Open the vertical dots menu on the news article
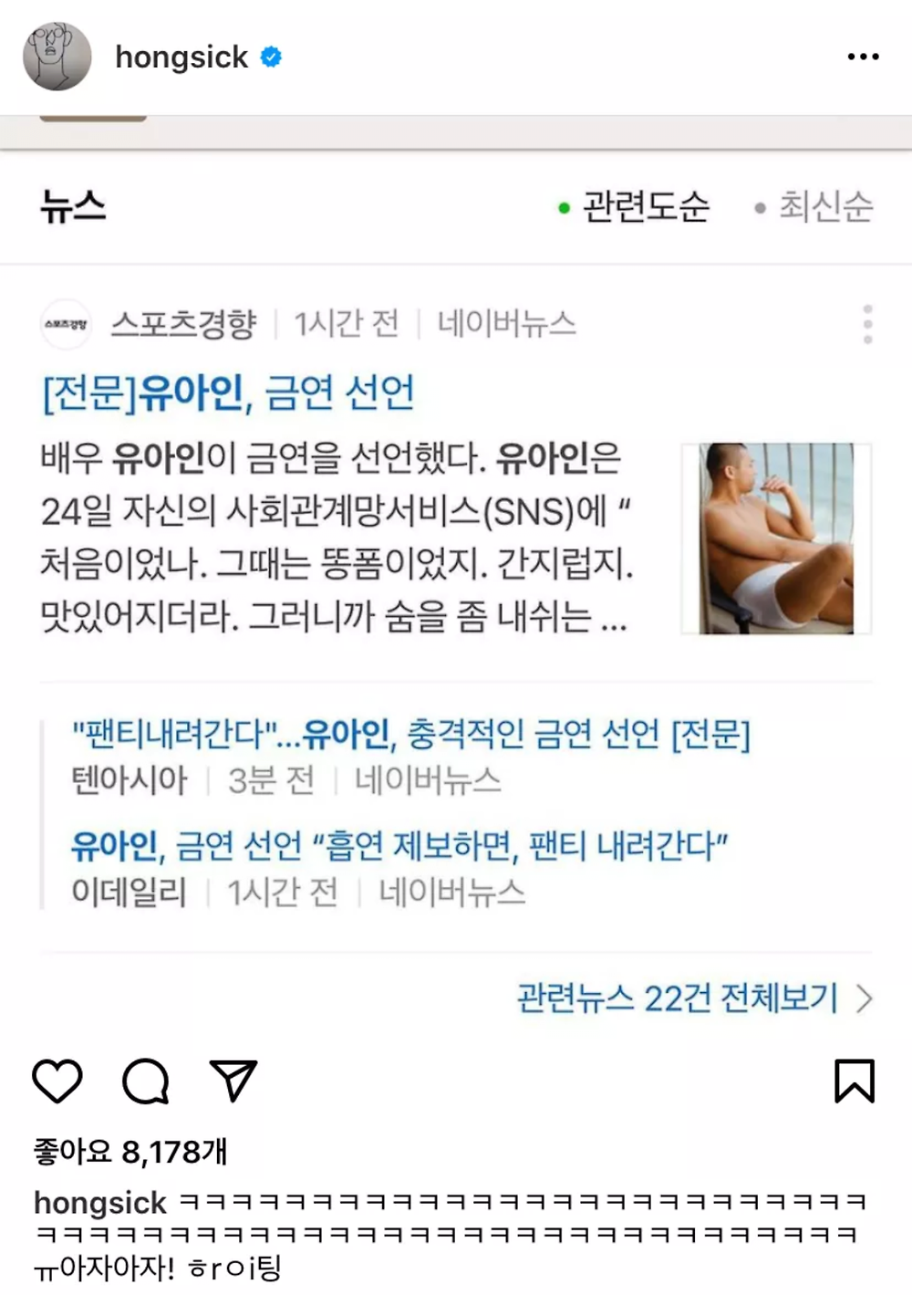This screenshot has height=1295, width=912. [867, 324]
